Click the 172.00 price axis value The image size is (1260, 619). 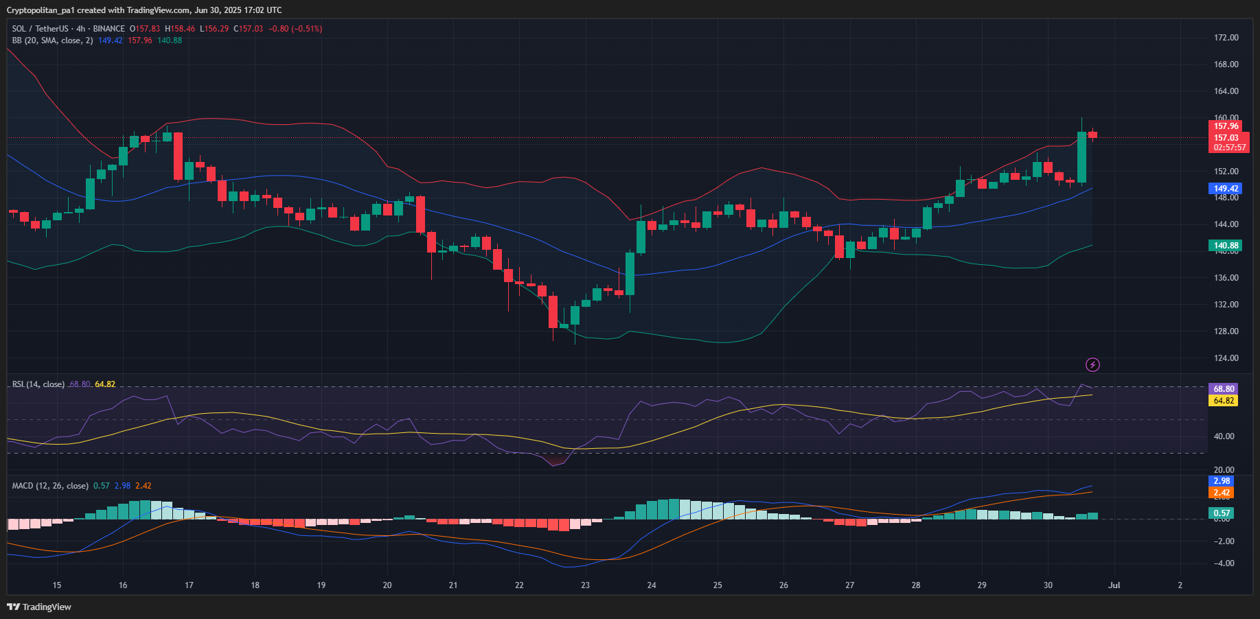click(1226, 38)
